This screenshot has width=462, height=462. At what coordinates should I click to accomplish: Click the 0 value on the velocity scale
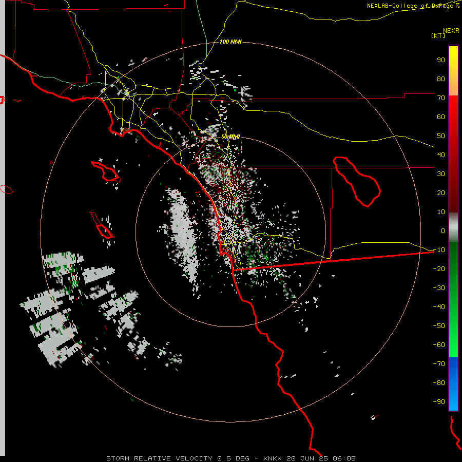point(443,230)
